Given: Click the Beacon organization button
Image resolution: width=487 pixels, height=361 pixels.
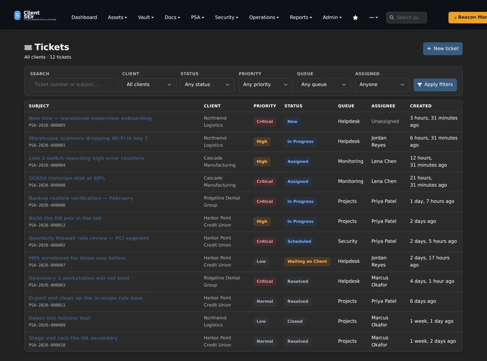Looking at the screenshot, I should coord(468,18).
